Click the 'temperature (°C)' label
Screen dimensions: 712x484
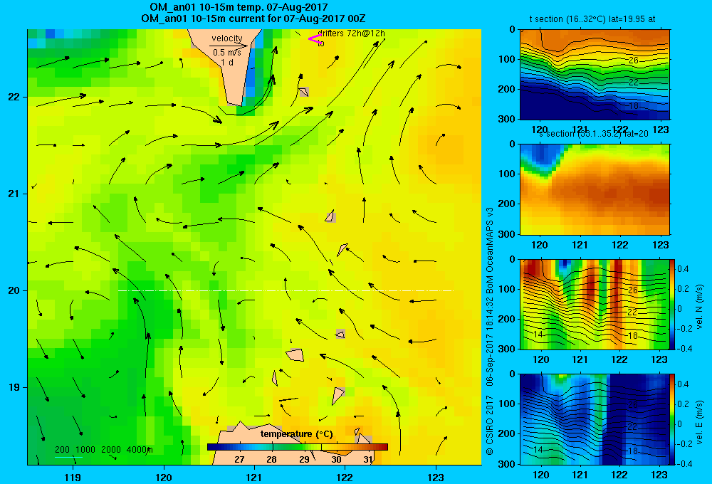(296, 434)
